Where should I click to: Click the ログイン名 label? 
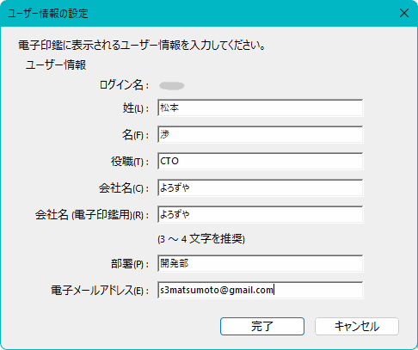pos(124,85)
